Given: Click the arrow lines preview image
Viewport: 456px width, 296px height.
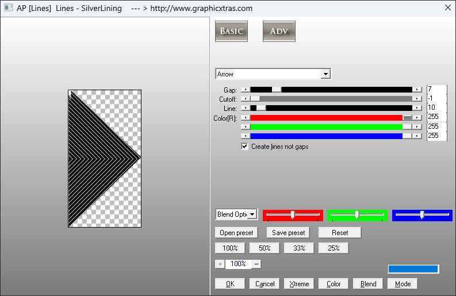Looking at the screenshot, I should (x=105, y=159).
